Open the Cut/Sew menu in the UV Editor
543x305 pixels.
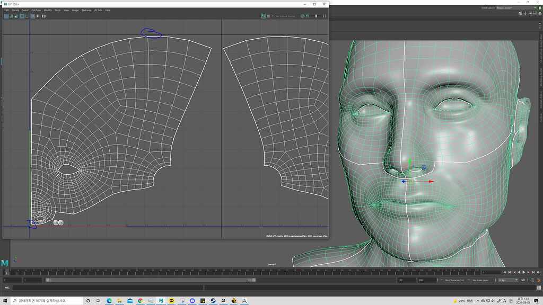point(35,10)
